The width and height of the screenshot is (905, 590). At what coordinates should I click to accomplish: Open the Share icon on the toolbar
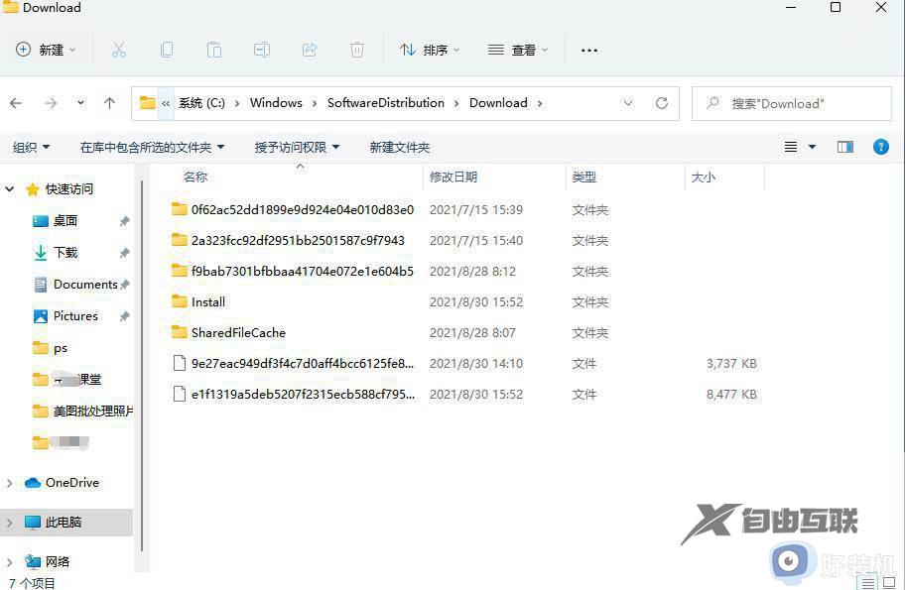click(309, 50)
